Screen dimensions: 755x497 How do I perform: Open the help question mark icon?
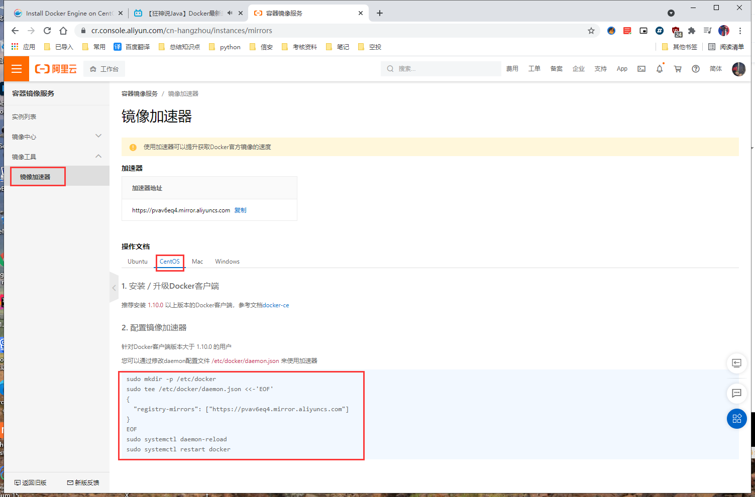click(x=696, y=69)
